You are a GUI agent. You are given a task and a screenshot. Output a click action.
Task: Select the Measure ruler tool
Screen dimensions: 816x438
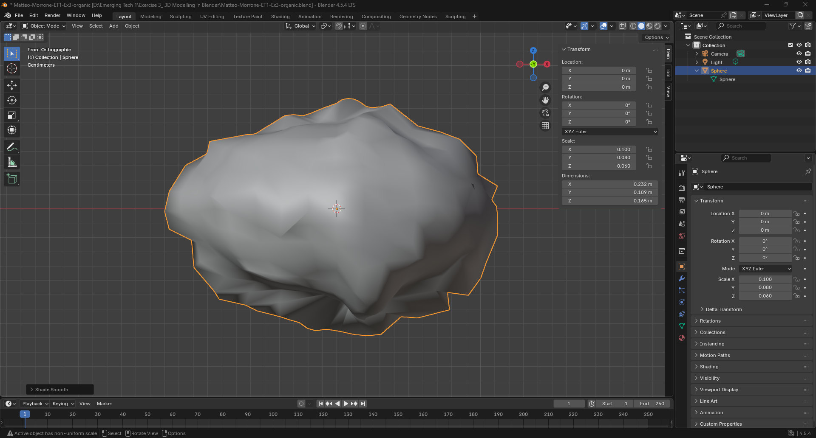click(12, 162)
